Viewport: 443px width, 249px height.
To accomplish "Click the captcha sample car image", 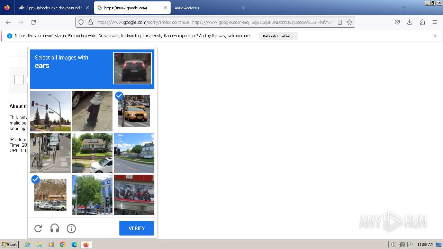I will point(133,68).
